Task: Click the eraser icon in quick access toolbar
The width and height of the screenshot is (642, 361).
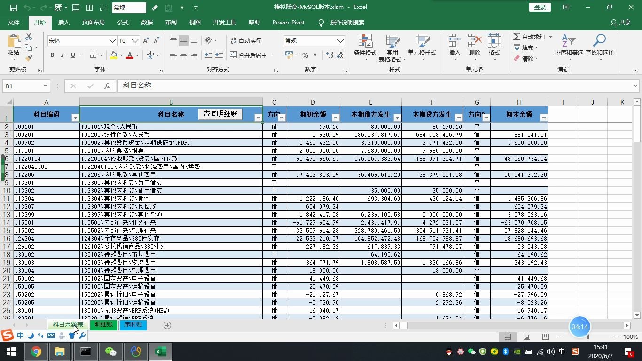Action: [155, 8]
